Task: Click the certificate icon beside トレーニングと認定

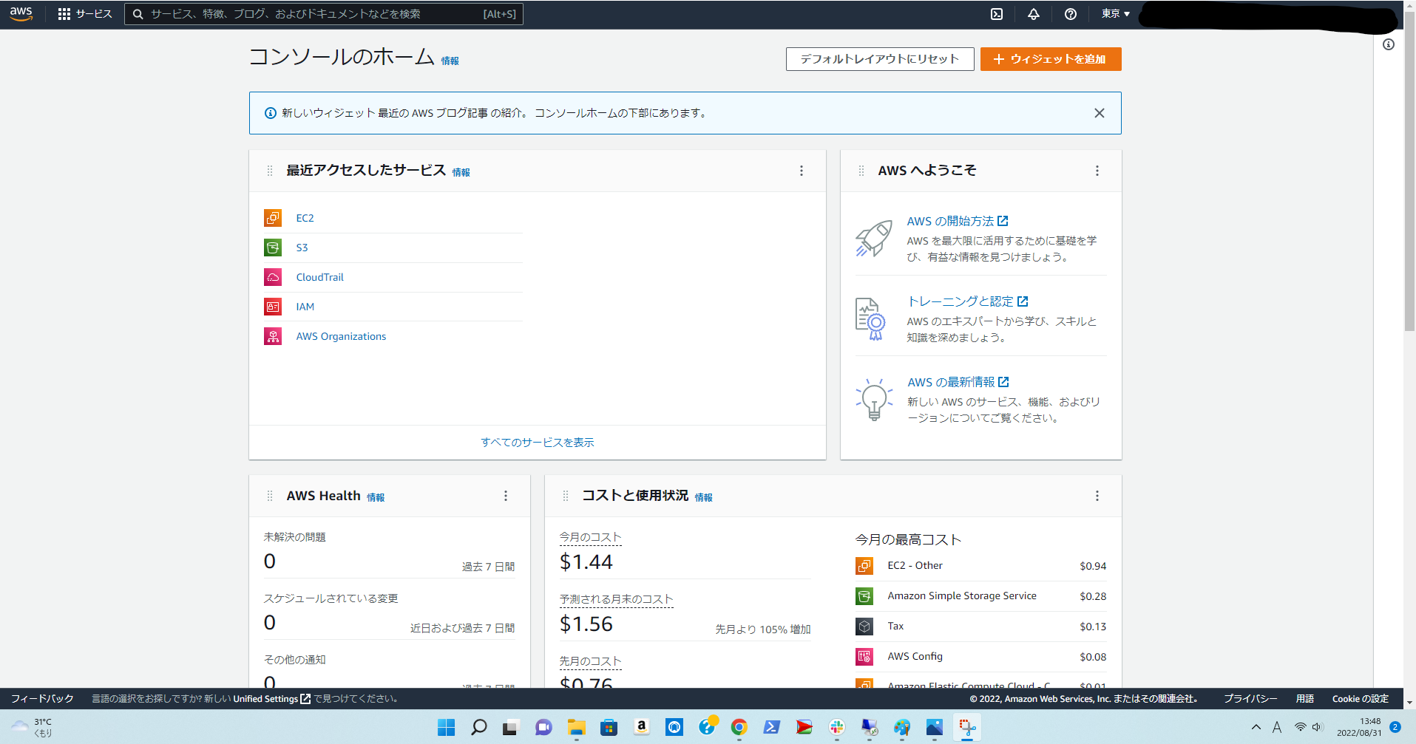Action: (x=870, y=318)
